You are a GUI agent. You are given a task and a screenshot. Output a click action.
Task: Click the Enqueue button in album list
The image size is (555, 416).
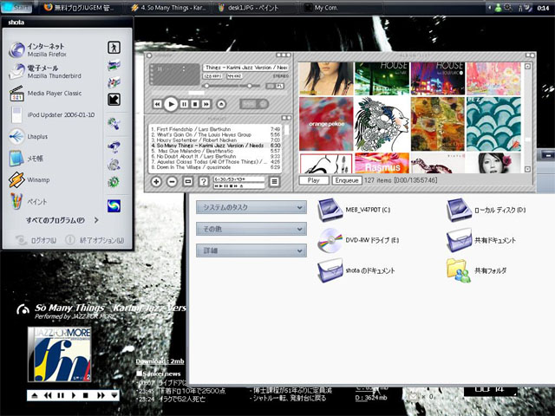(x=347, y=180)
